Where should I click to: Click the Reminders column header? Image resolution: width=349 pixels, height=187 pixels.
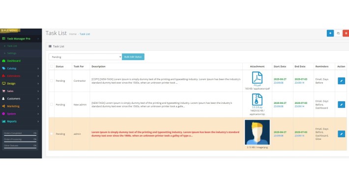click(x=322, y=66)
